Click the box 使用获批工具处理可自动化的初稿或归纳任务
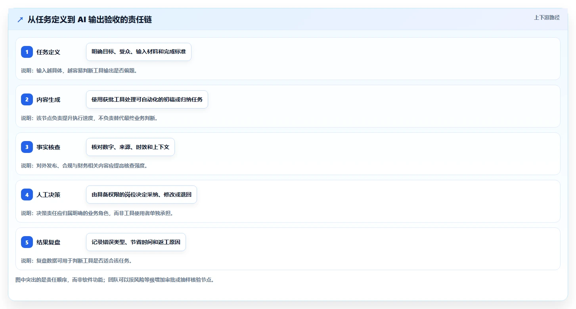The width and height of the screenshot is (576, 309). pyautogui.click(x=147, y=99)
